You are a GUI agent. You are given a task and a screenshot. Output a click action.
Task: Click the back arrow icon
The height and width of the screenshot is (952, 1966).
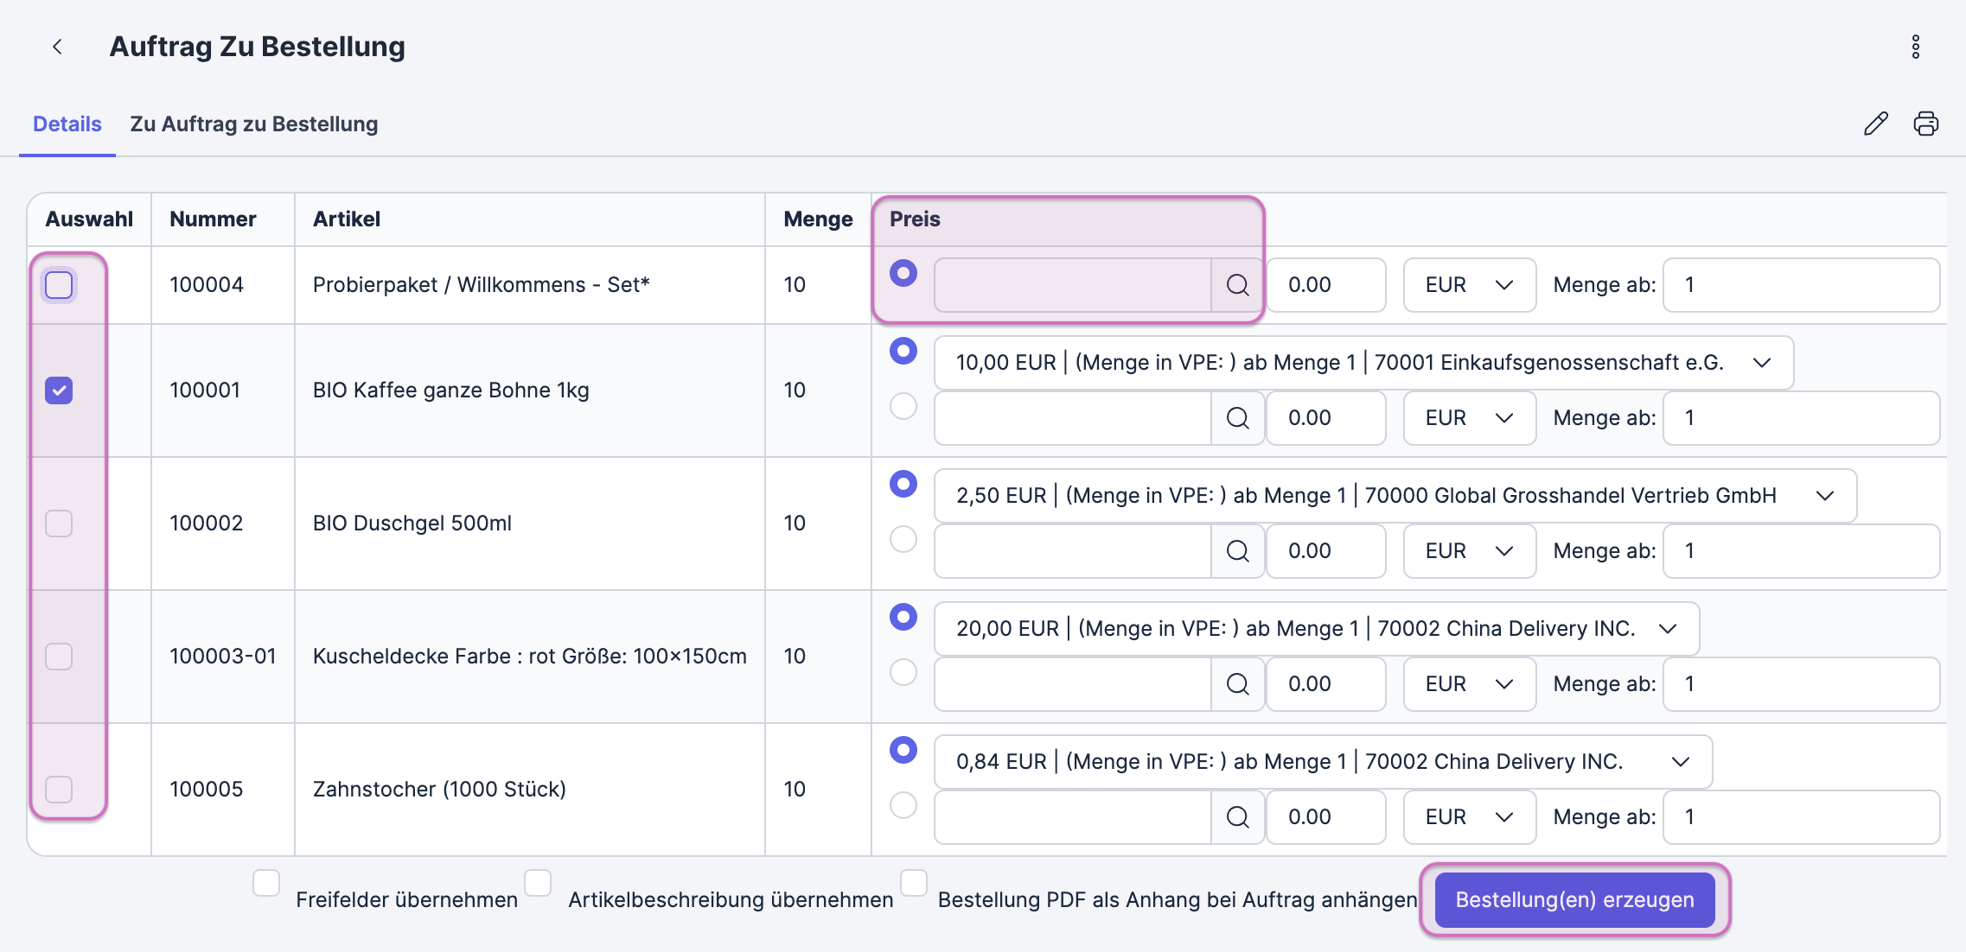pyautogui.click(x=57, y=47)
